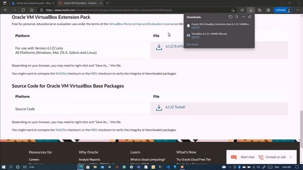Download the 6.1.22 ExtPack file icon
Image resolution: width=303 pixels, height=170 pixels.
point(159,47)
